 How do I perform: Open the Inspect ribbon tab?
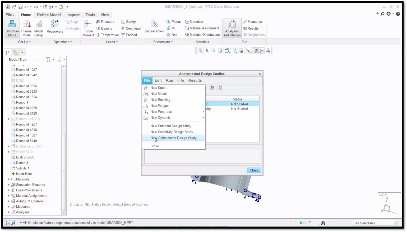(73, 15)
